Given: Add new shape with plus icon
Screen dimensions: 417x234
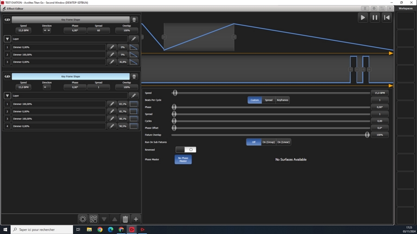Looking at the screenshot, I should click(136, 219).
